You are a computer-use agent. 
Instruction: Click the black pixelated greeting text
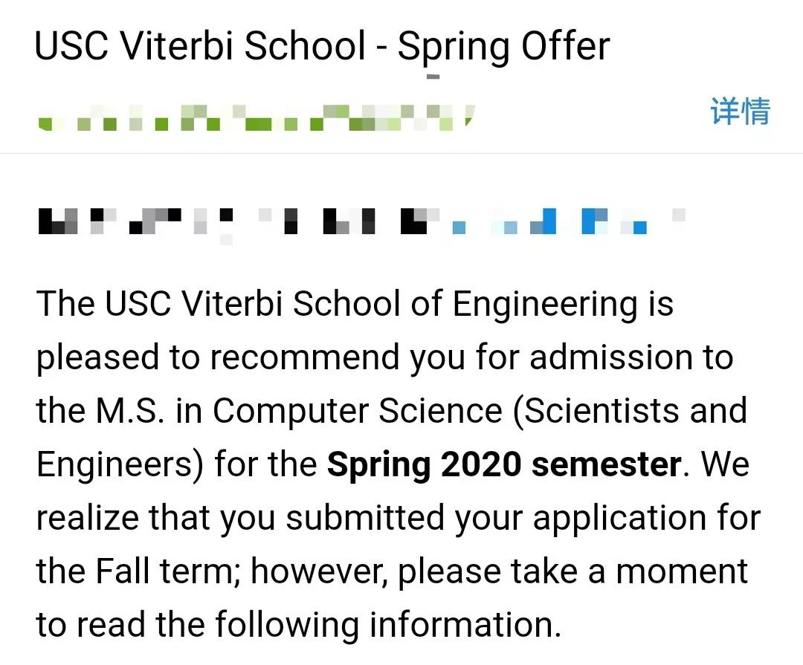pyautogui.click(x=238, y=221)
